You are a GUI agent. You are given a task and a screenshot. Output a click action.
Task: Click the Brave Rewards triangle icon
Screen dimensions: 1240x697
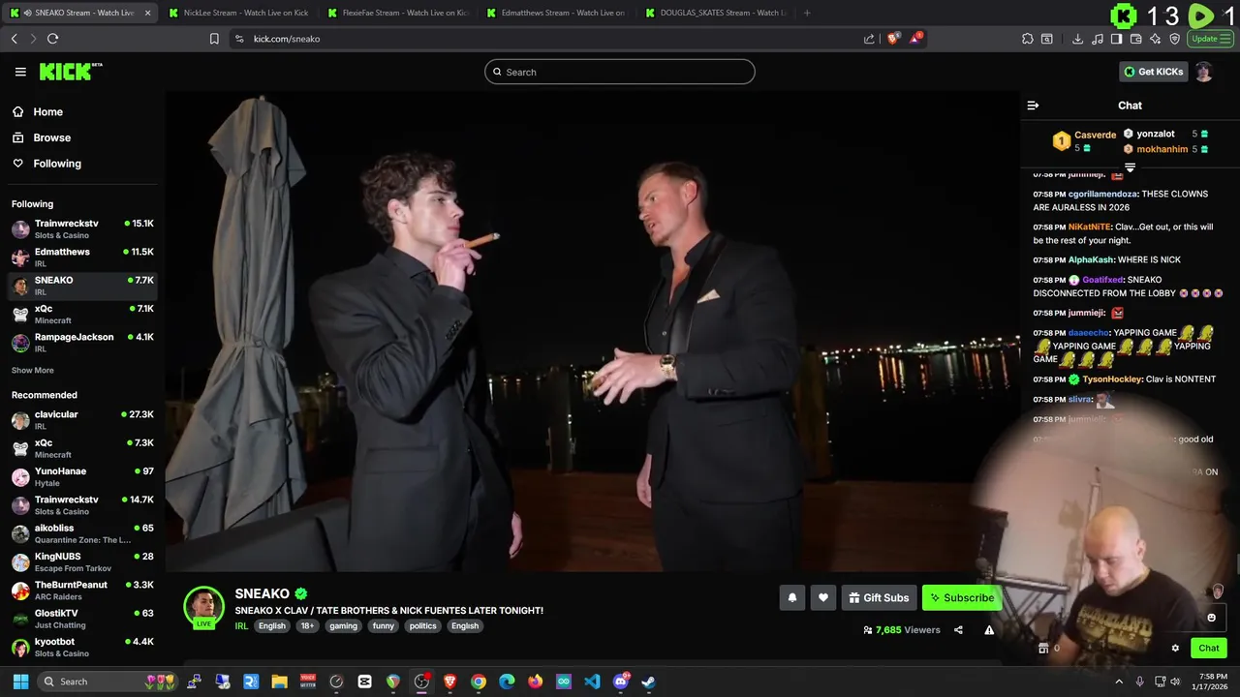916,39
